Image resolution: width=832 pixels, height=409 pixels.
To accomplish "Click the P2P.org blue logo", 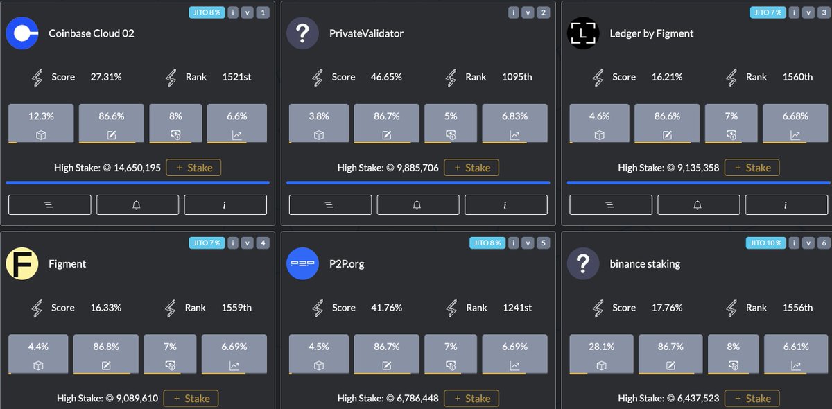I will tap(302, 264).
